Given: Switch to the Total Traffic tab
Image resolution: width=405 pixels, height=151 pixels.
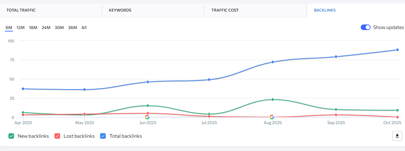Looking at the screenshot, I should [21, 10].
